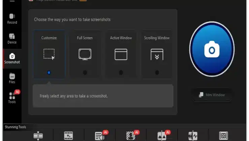
Task: Open the AI Tools sidebar section
Action: point(12,98)
